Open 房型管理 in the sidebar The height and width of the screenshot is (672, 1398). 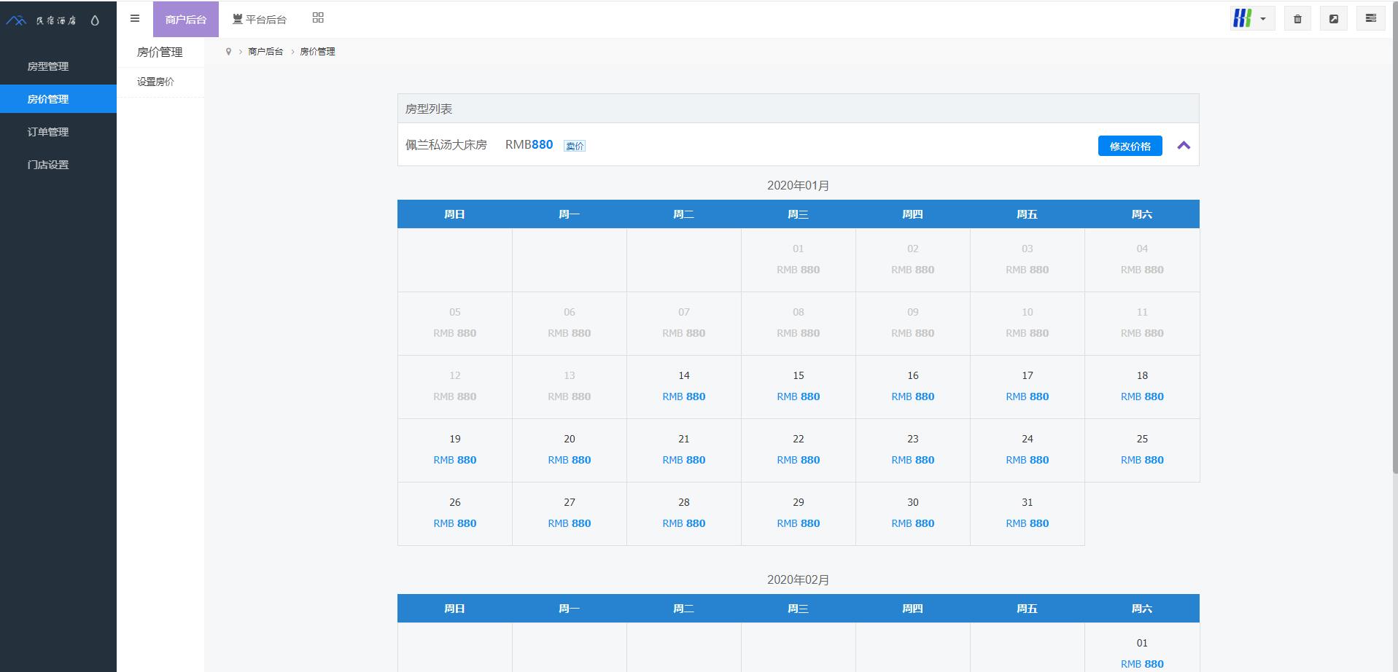(x=48, y=66)
